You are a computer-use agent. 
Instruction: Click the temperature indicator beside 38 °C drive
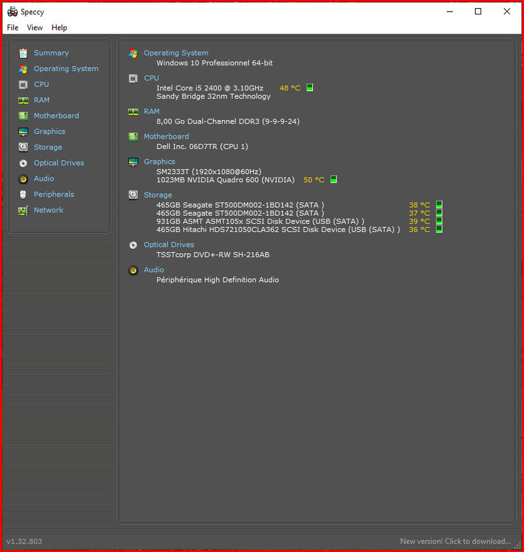pos(439,204)
